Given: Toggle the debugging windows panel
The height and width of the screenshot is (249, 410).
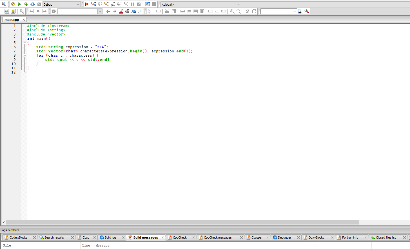Looking at the screenshot, I should coord(147,4).
